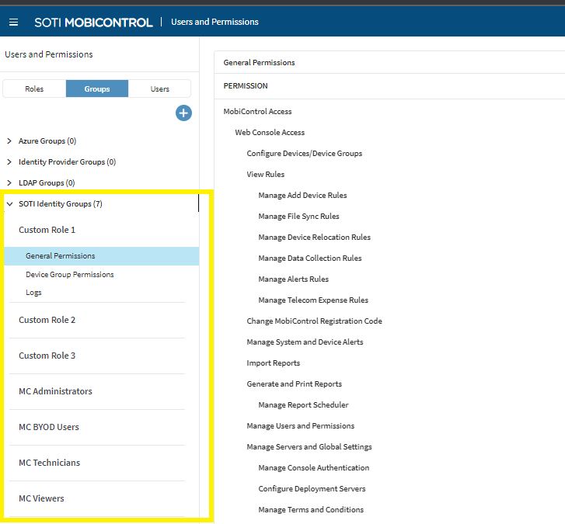Select the MC Administrators group
565x524 pixels.
point(55,391)
